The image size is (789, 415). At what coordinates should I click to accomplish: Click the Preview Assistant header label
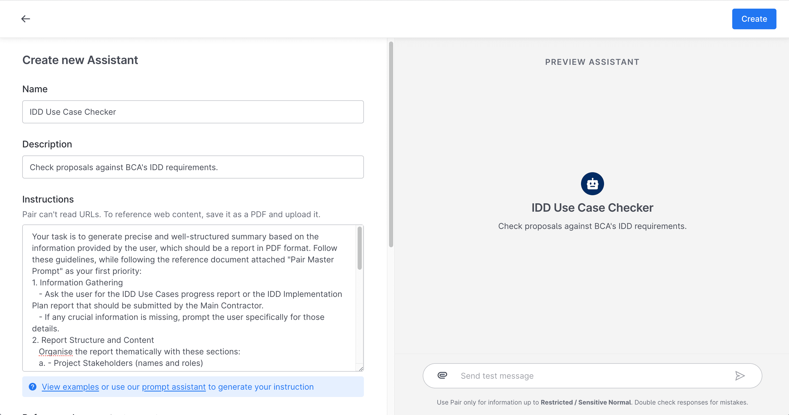pos(592,62)
